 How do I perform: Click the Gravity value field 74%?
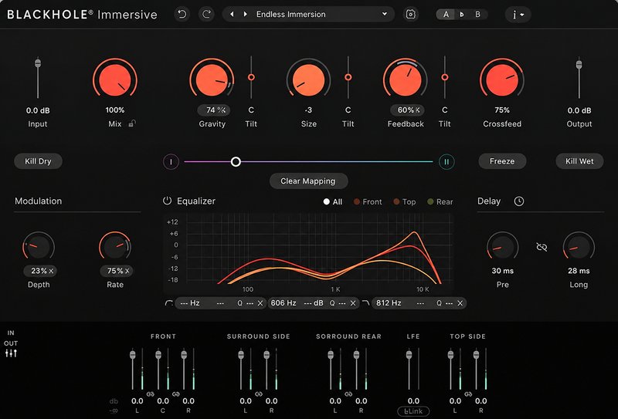[x=214, y=110]
